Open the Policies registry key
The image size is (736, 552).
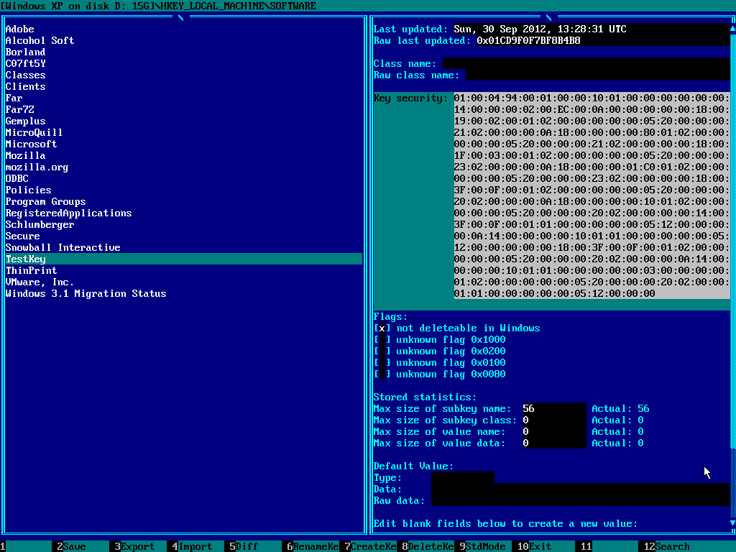pyautogui.click(x=28, y=190)
